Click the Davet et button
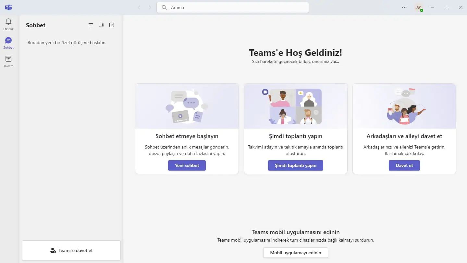The image size is (467, 263). tap(404, 165)
